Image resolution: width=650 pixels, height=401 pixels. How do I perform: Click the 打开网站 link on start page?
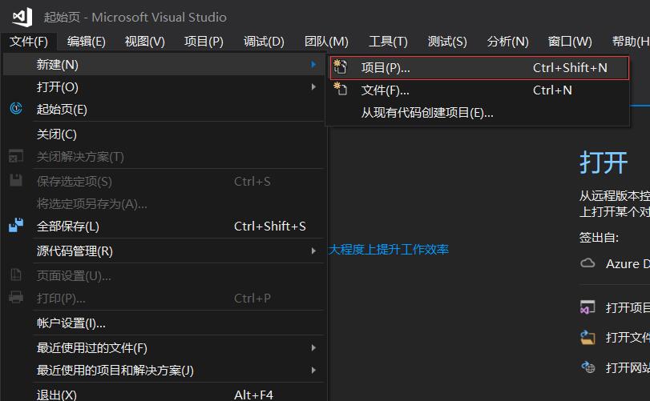point(628,367)
